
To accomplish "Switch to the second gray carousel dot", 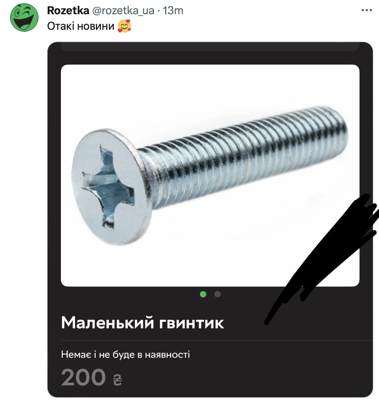I will [217, 294].
